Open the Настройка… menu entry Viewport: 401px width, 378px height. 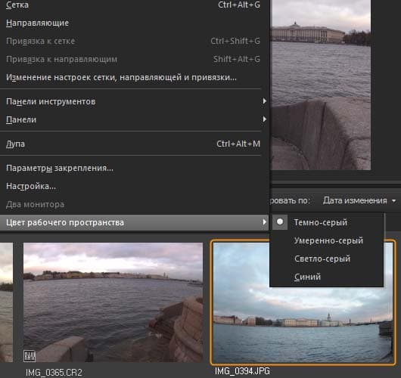point(133,186)
